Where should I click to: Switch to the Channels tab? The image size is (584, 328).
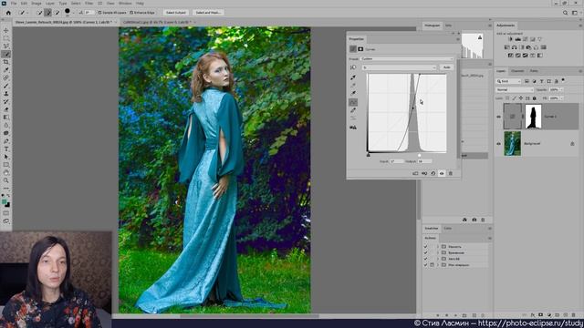point(517,71)
